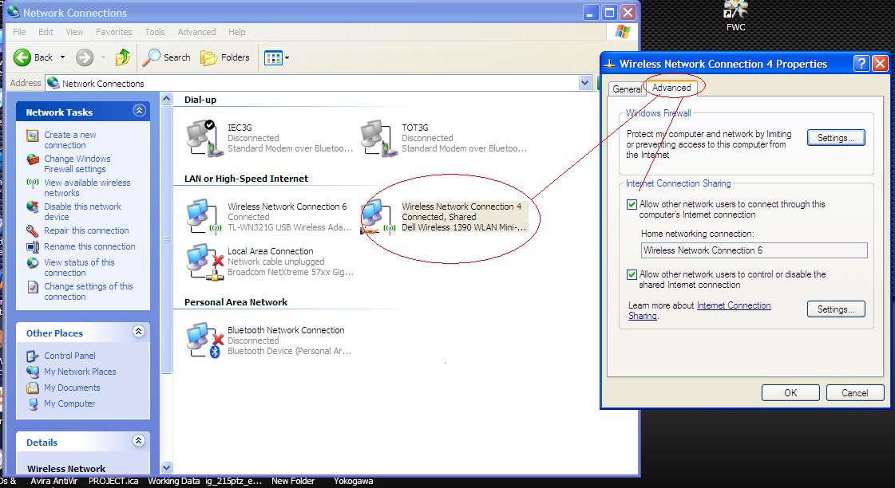Viewport: 895px width, 488px height.
Task: Click the Folders toolbar button
Action: click(225, 57)
